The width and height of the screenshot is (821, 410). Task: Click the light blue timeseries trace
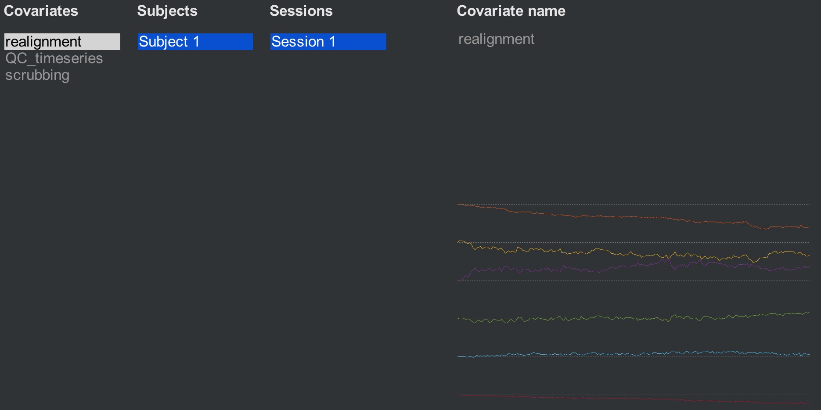tap(632, 353)
